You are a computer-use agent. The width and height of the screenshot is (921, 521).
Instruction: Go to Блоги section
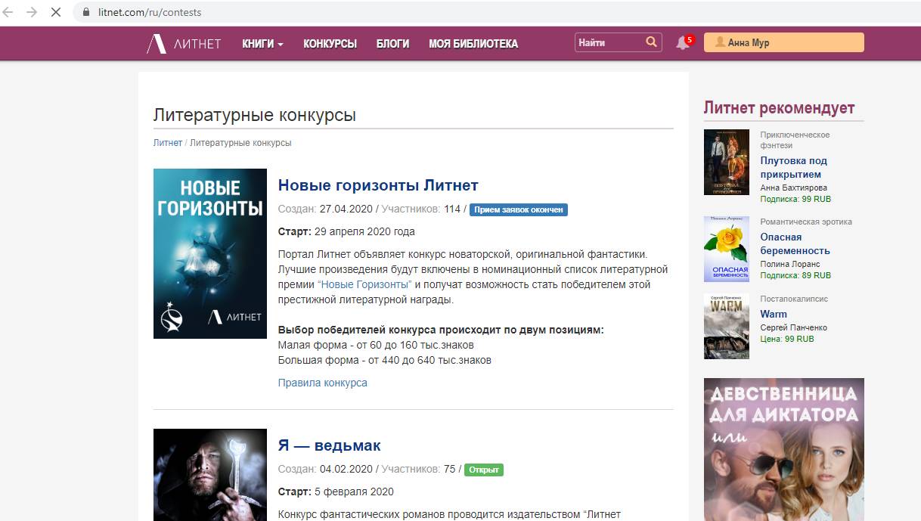coord(392,44)
